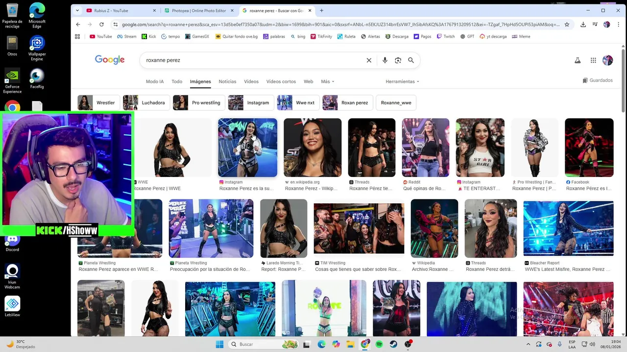This screenshot has width=627, height=352.
Task: Open Chrome media controls icon
Action: pyautogui.click(x=595, y=24)
